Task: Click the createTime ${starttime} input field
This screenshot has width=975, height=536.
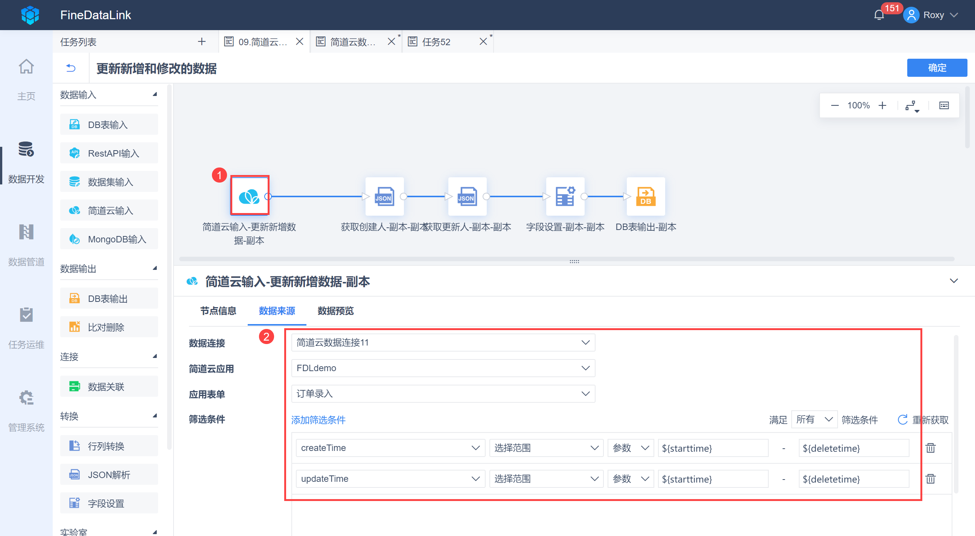Action: 713,448
